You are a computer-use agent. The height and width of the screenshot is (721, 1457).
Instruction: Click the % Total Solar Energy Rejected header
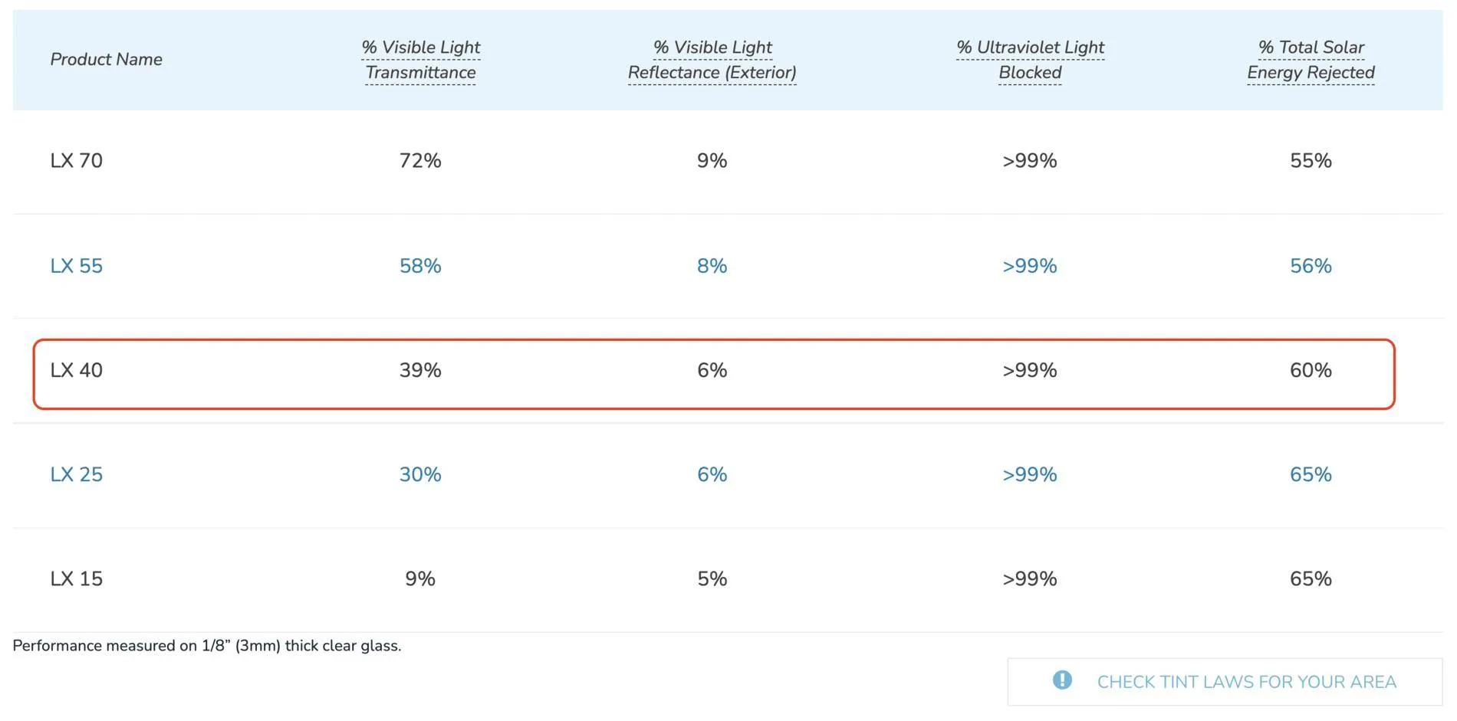[1311, 60]
